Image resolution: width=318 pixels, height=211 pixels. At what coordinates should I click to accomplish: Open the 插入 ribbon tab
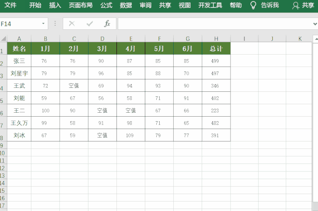tap(55, 5)
